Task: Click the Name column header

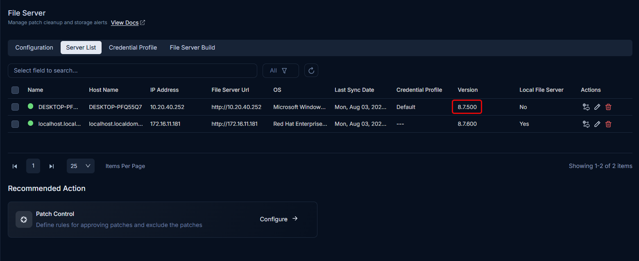Action: coord(35,90)
